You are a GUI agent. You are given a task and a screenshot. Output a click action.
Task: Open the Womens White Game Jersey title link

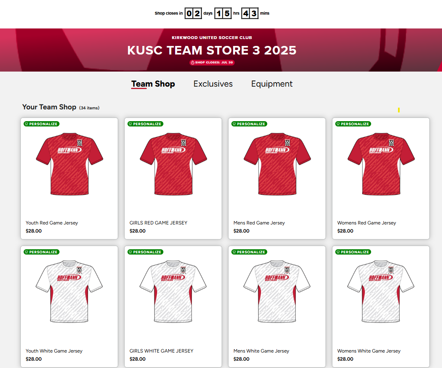click(369, 351)
